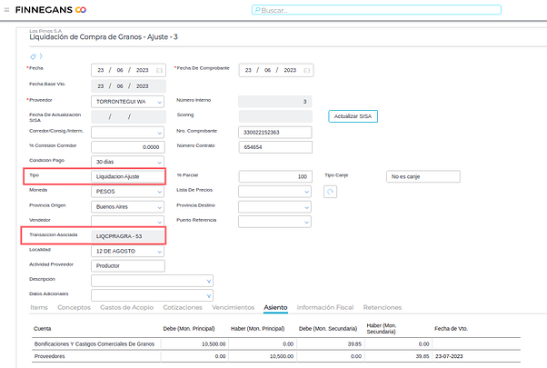Open the Condición Pago dropdown

(x=159, y=161)
